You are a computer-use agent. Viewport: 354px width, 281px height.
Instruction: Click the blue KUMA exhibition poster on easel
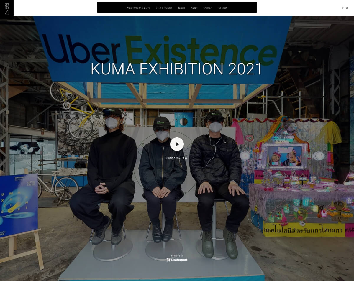coord(19,205)
